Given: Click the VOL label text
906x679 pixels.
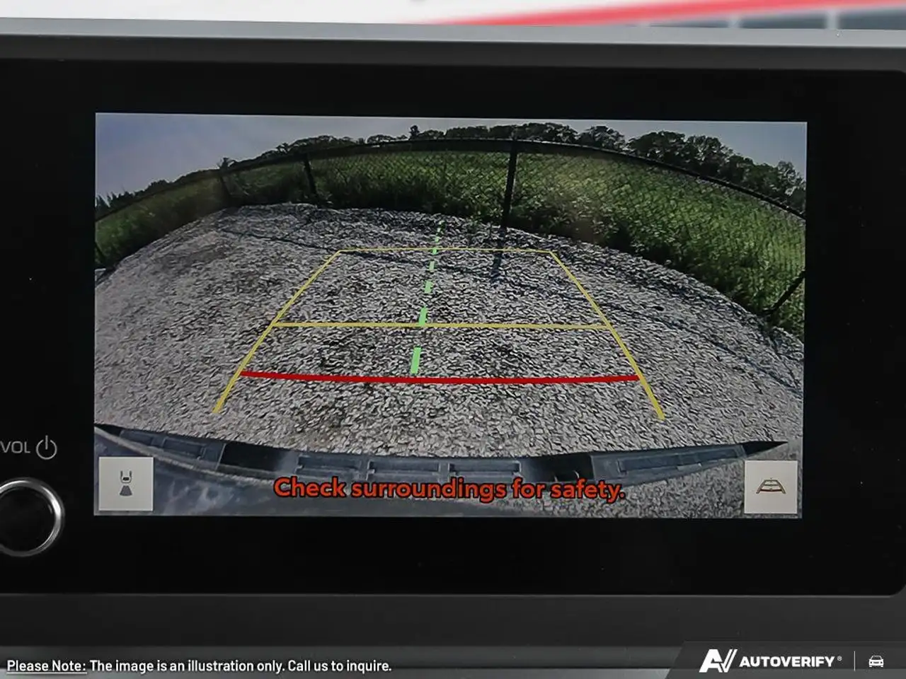Looking at the screenshot, I should click(16, 448).
